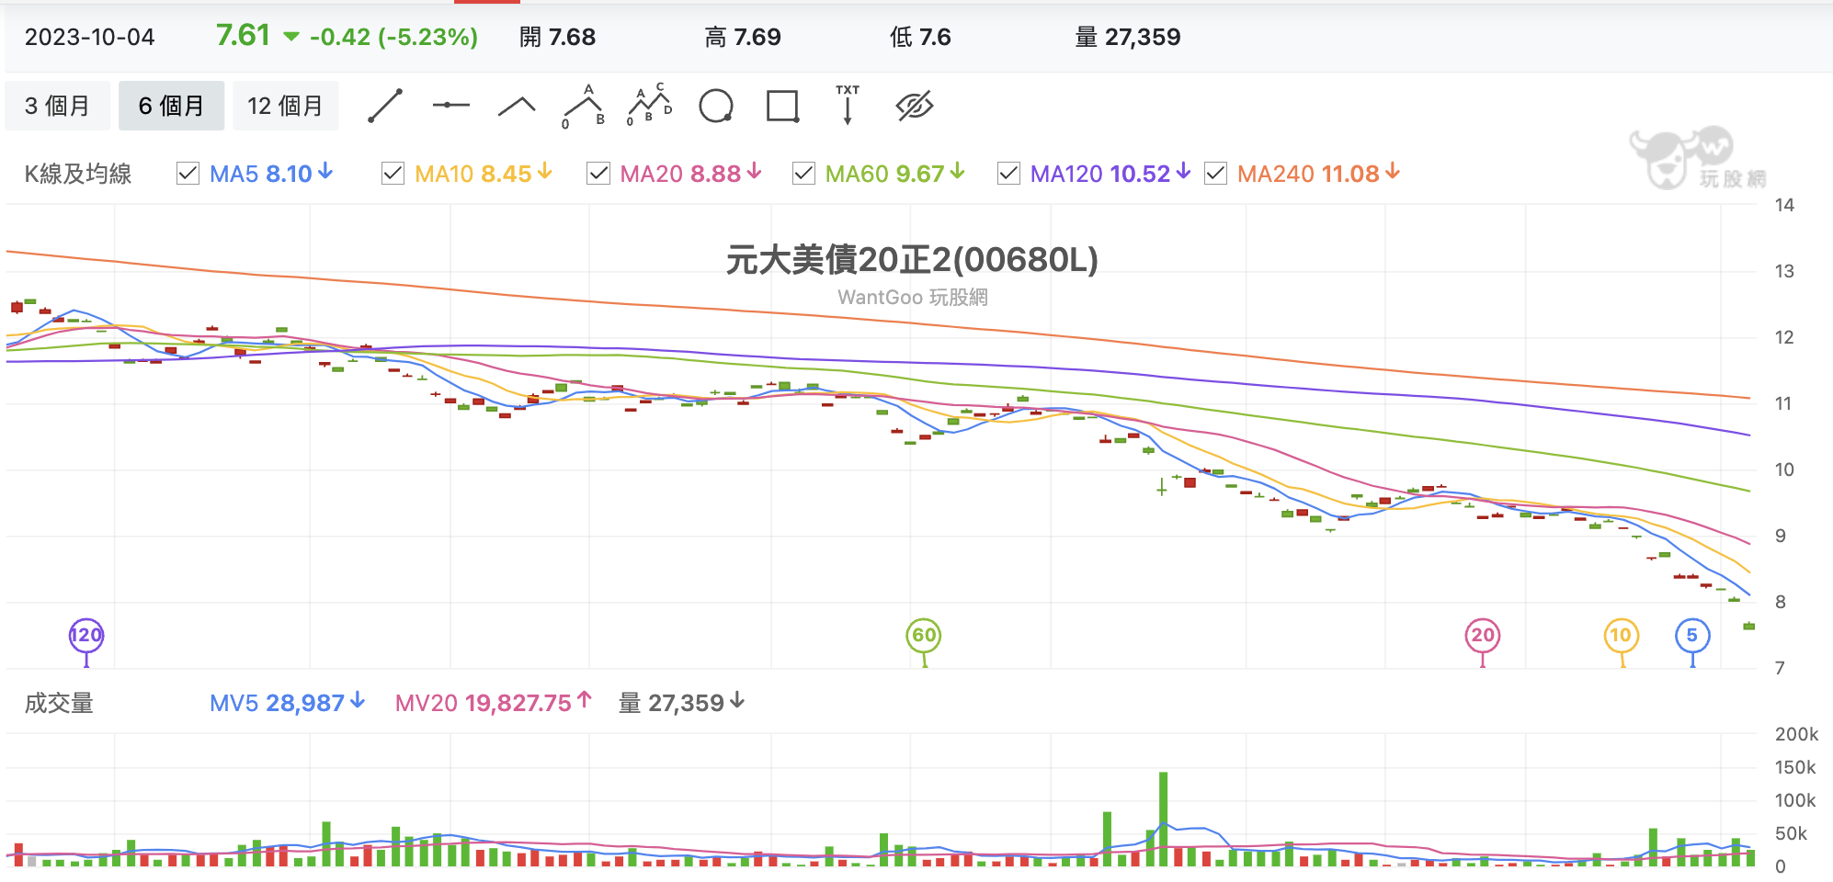The width and height of the screenshot is (1833, 882).
Task: Click the MA120 10.52 label
Action: pyautogui.click(x=1110, y=174)
